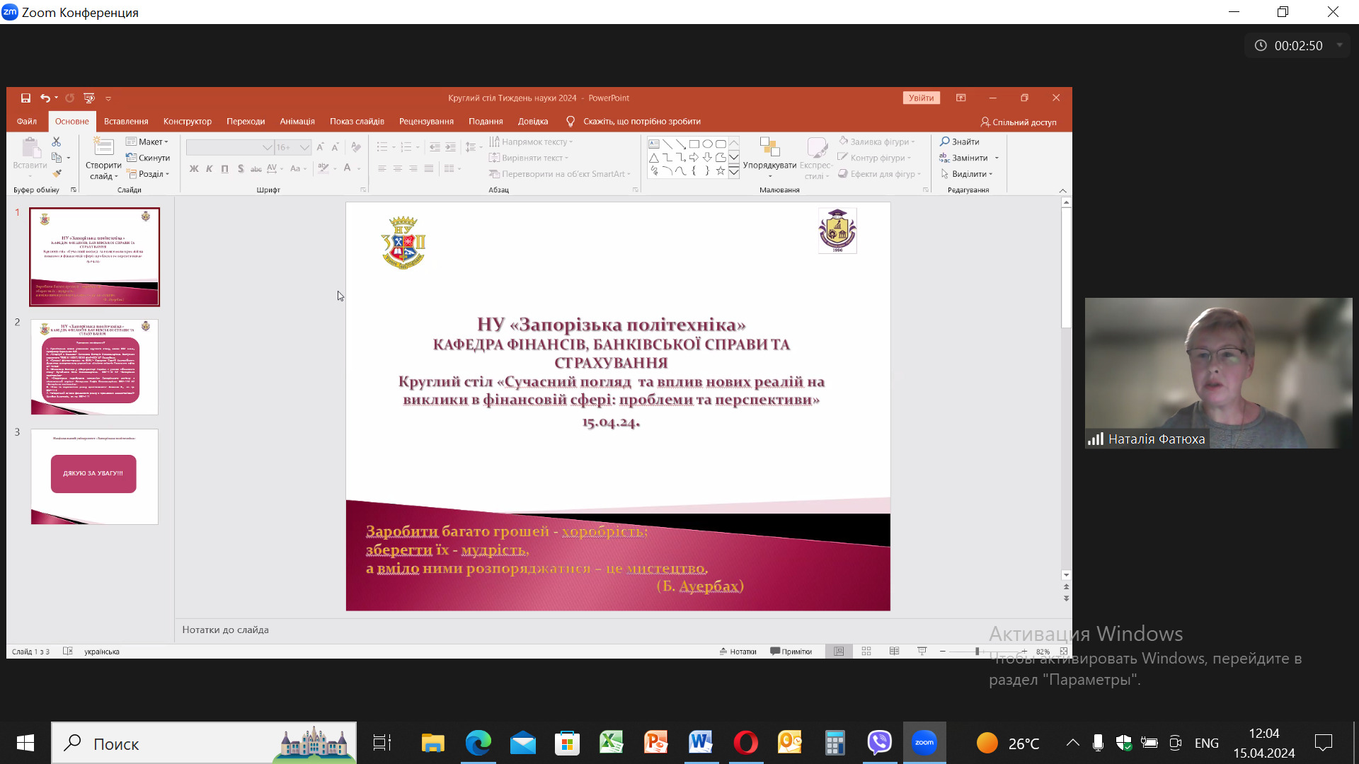
Task: Start slideshow from status bar icon
Action: (x=922, y=652)
